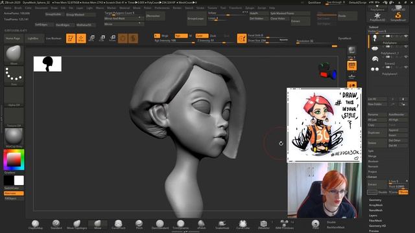Select the Move Topological brush
This screenshot has width=415, height=233.
[x=77, y=225]
